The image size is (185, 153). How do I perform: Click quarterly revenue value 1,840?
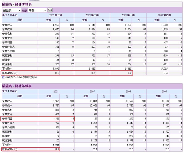[164, 25]
